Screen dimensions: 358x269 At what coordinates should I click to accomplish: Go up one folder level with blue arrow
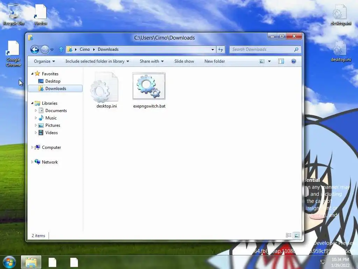(x=61, y=49)
